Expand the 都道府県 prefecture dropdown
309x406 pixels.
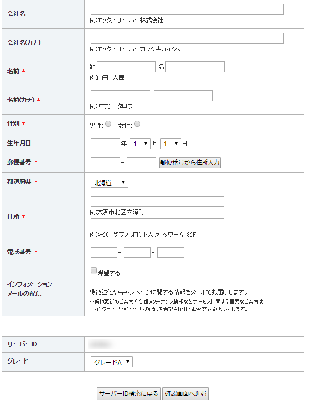click(109, 182)
